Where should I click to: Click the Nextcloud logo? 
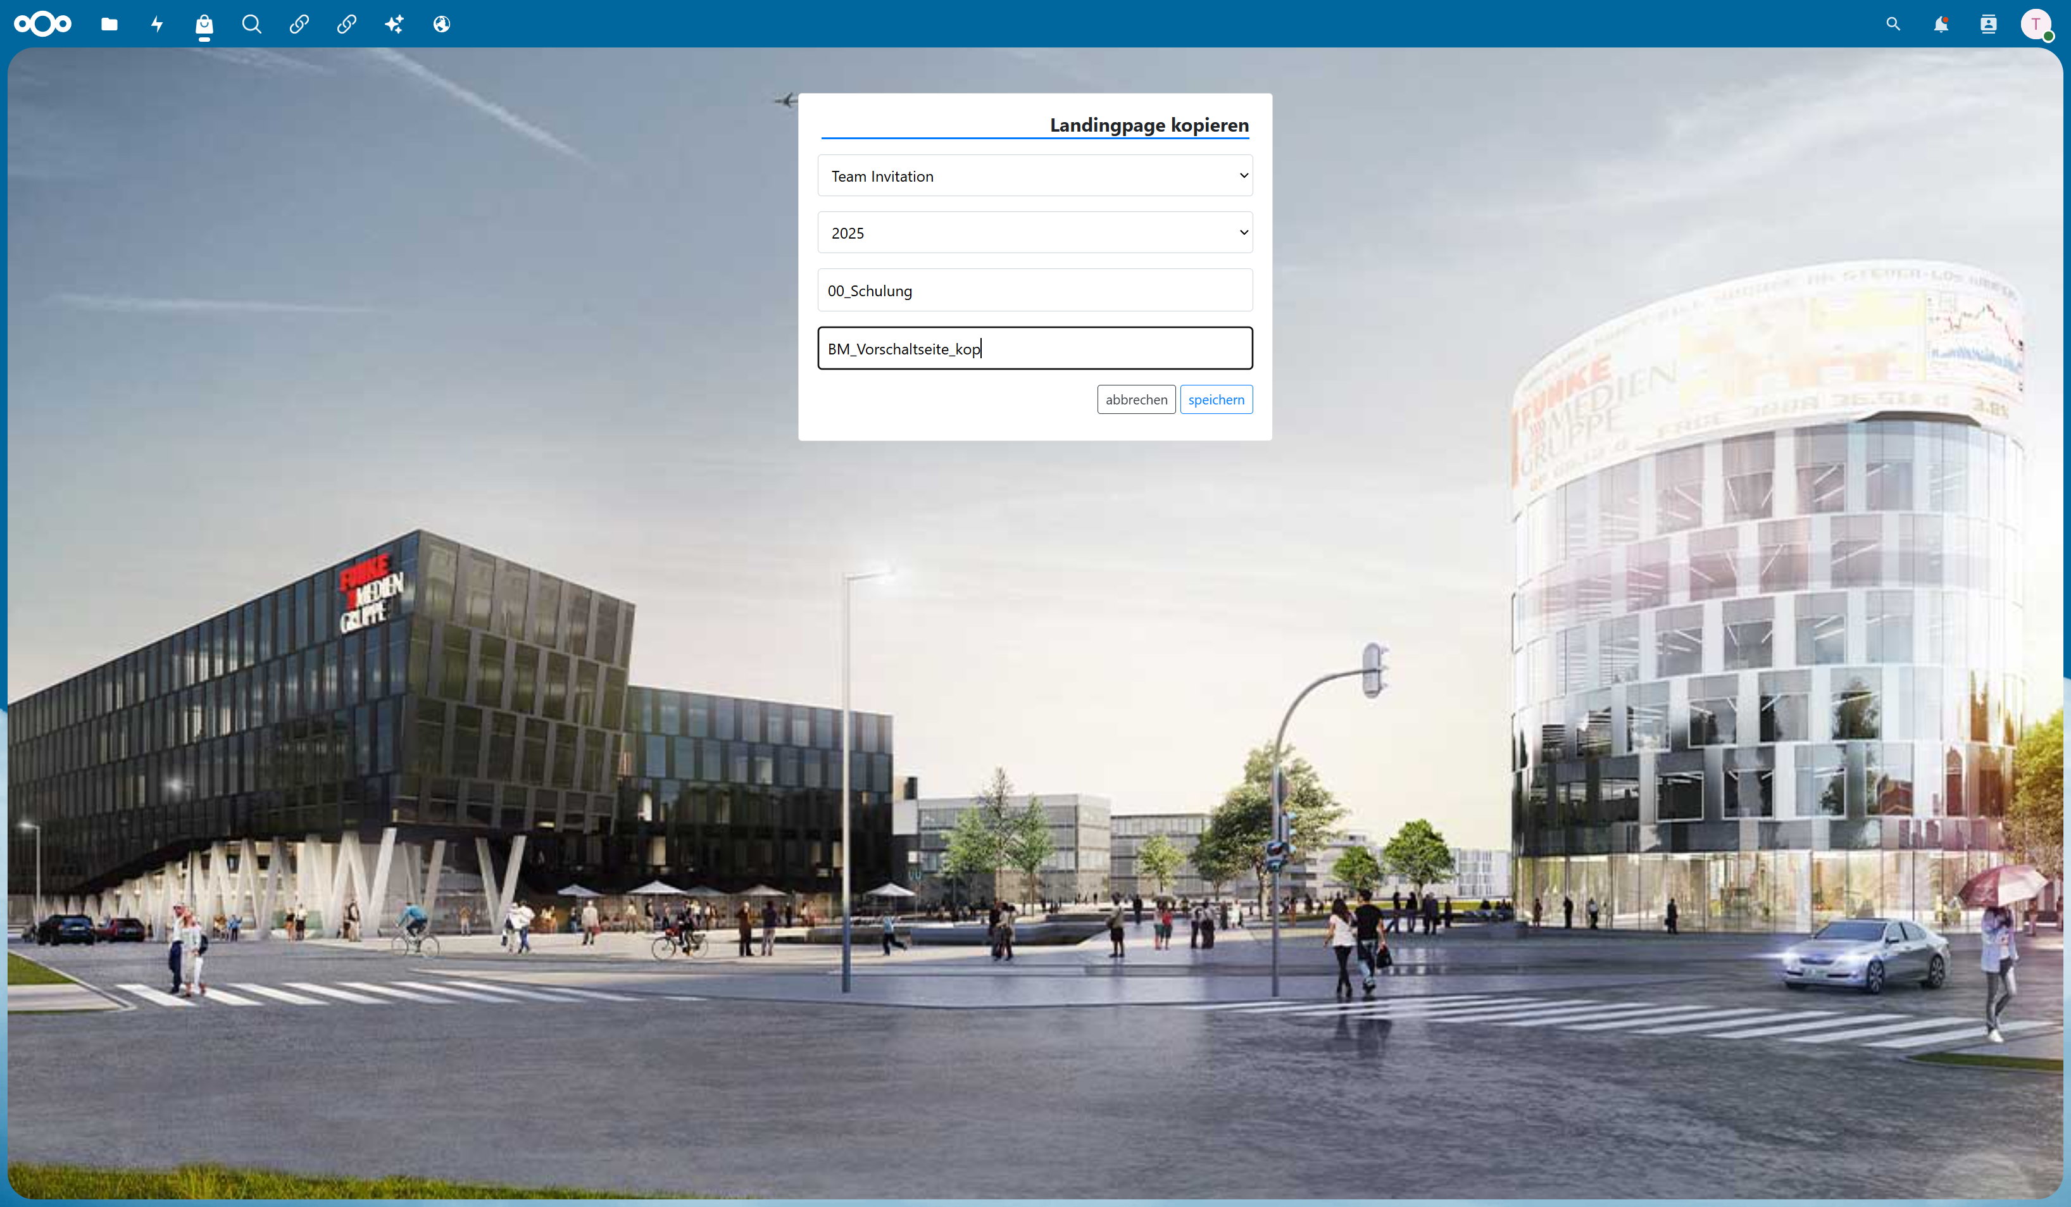43,24
